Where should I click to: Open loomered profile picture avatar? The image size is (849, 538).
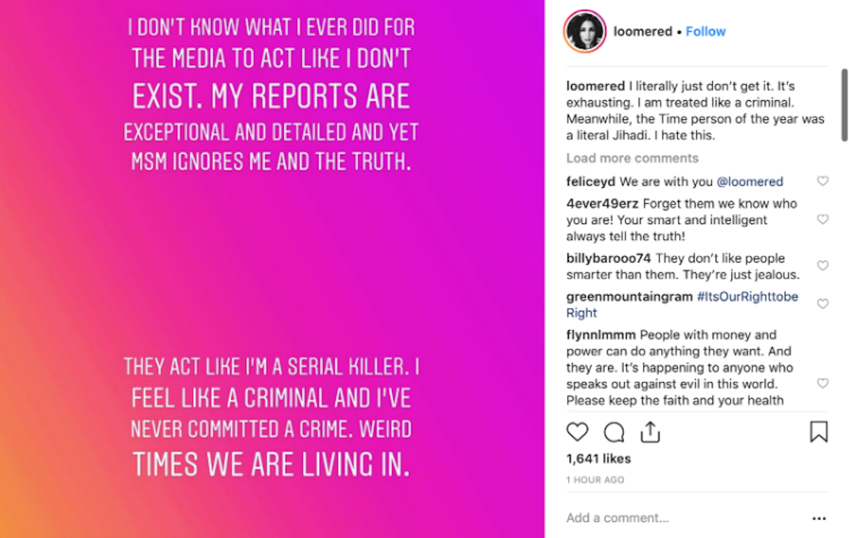[585, 31]
